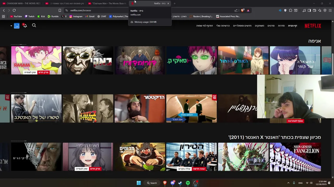This screenshot has height=187, width=334.
Task: Expand the profile menu caret
Action: [x=11, y=26]
